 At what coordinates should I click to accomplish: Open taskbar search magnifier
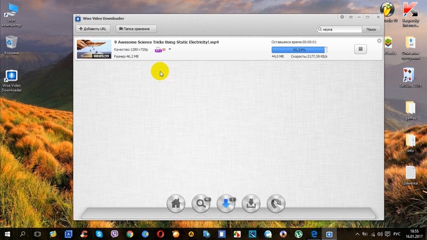tap(23, 234)
